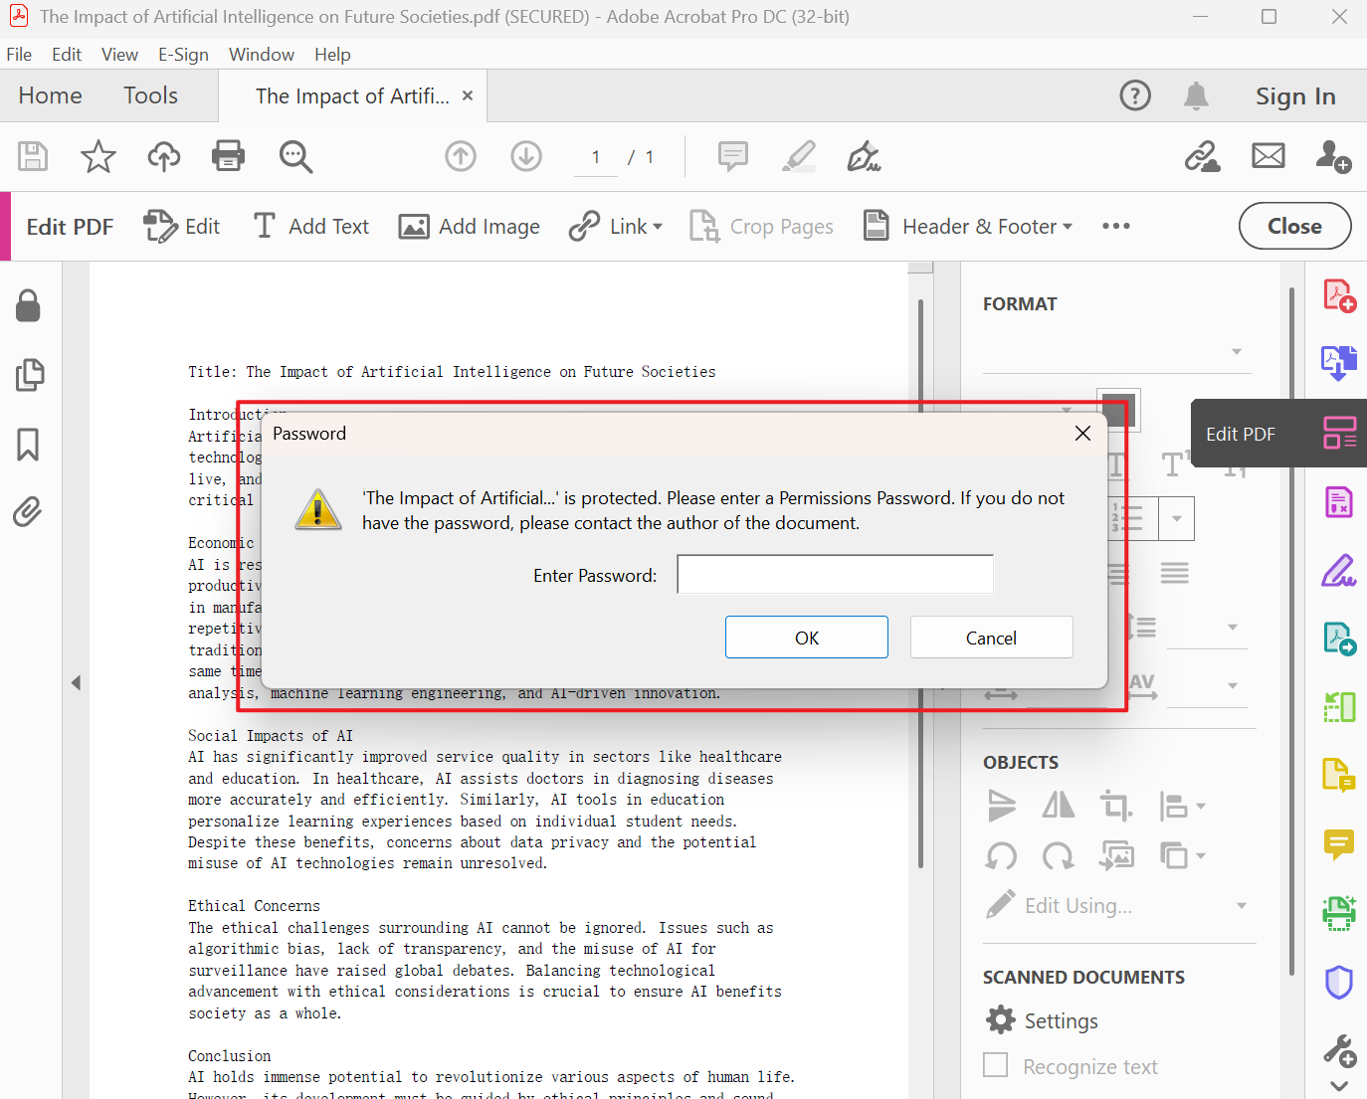Viewport: 1367px width, 1099px height.
Task: Open Protect shield tool in right rail
Action: (1339, 983)
